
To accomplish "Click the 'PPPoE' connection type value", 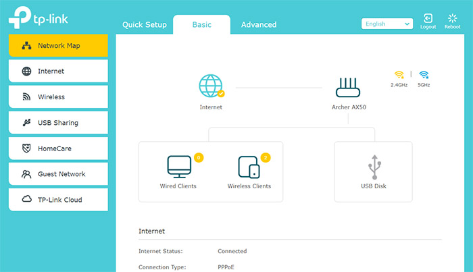I will 226,267.
